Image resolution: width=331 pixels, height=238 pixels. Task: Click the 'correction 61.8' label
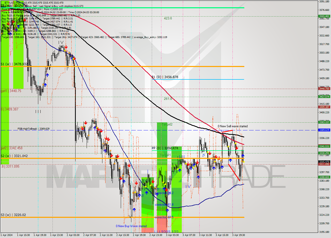pos(164,205)
